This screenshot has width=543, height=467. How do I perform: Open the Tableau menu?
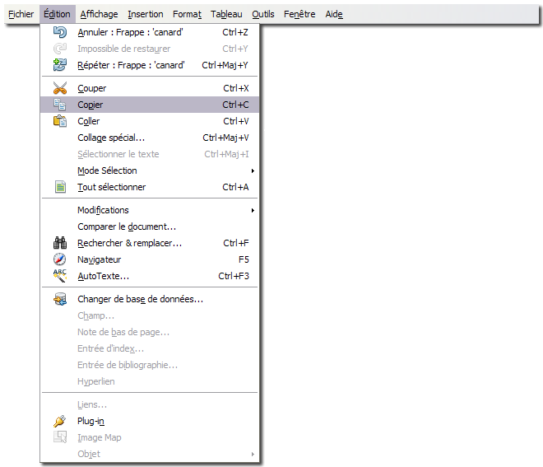226,14
